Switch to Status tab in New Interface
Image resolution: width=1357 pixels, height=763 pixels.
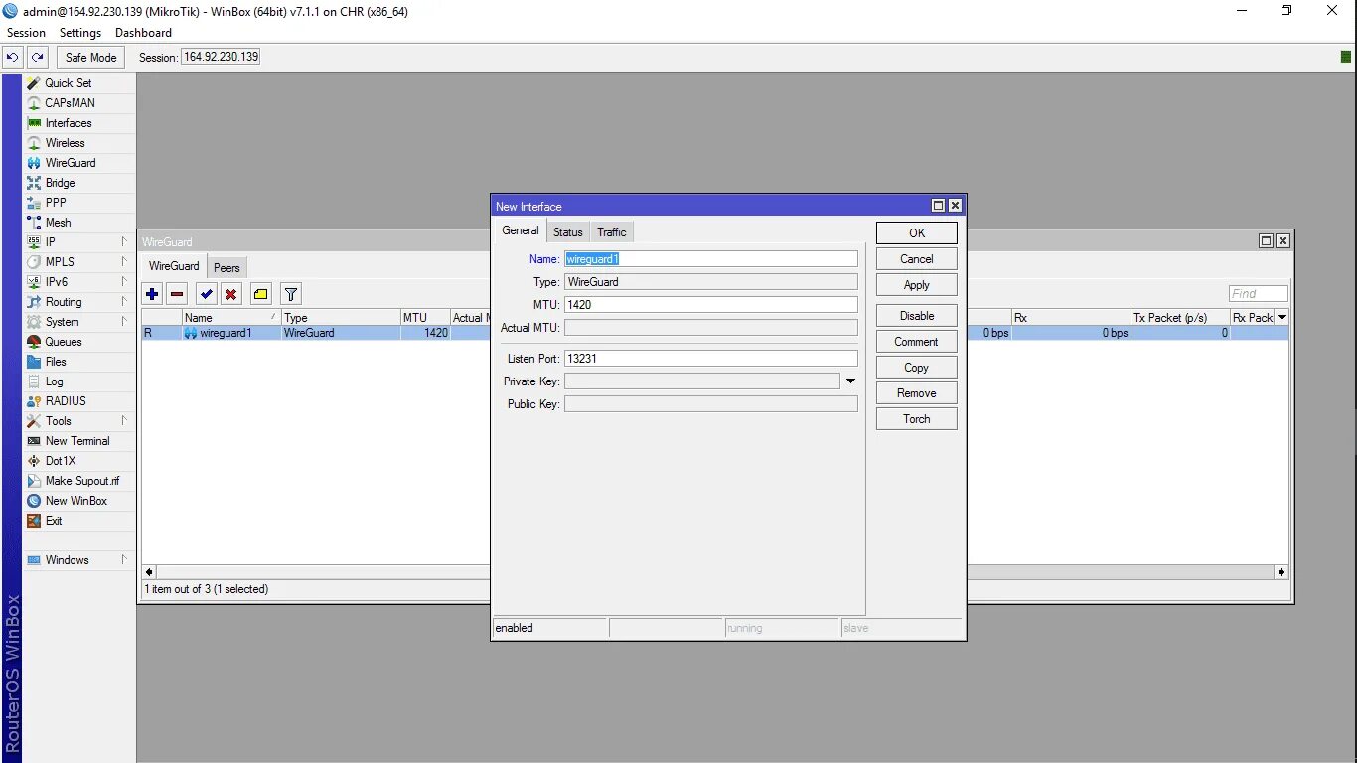pos(568,232)
